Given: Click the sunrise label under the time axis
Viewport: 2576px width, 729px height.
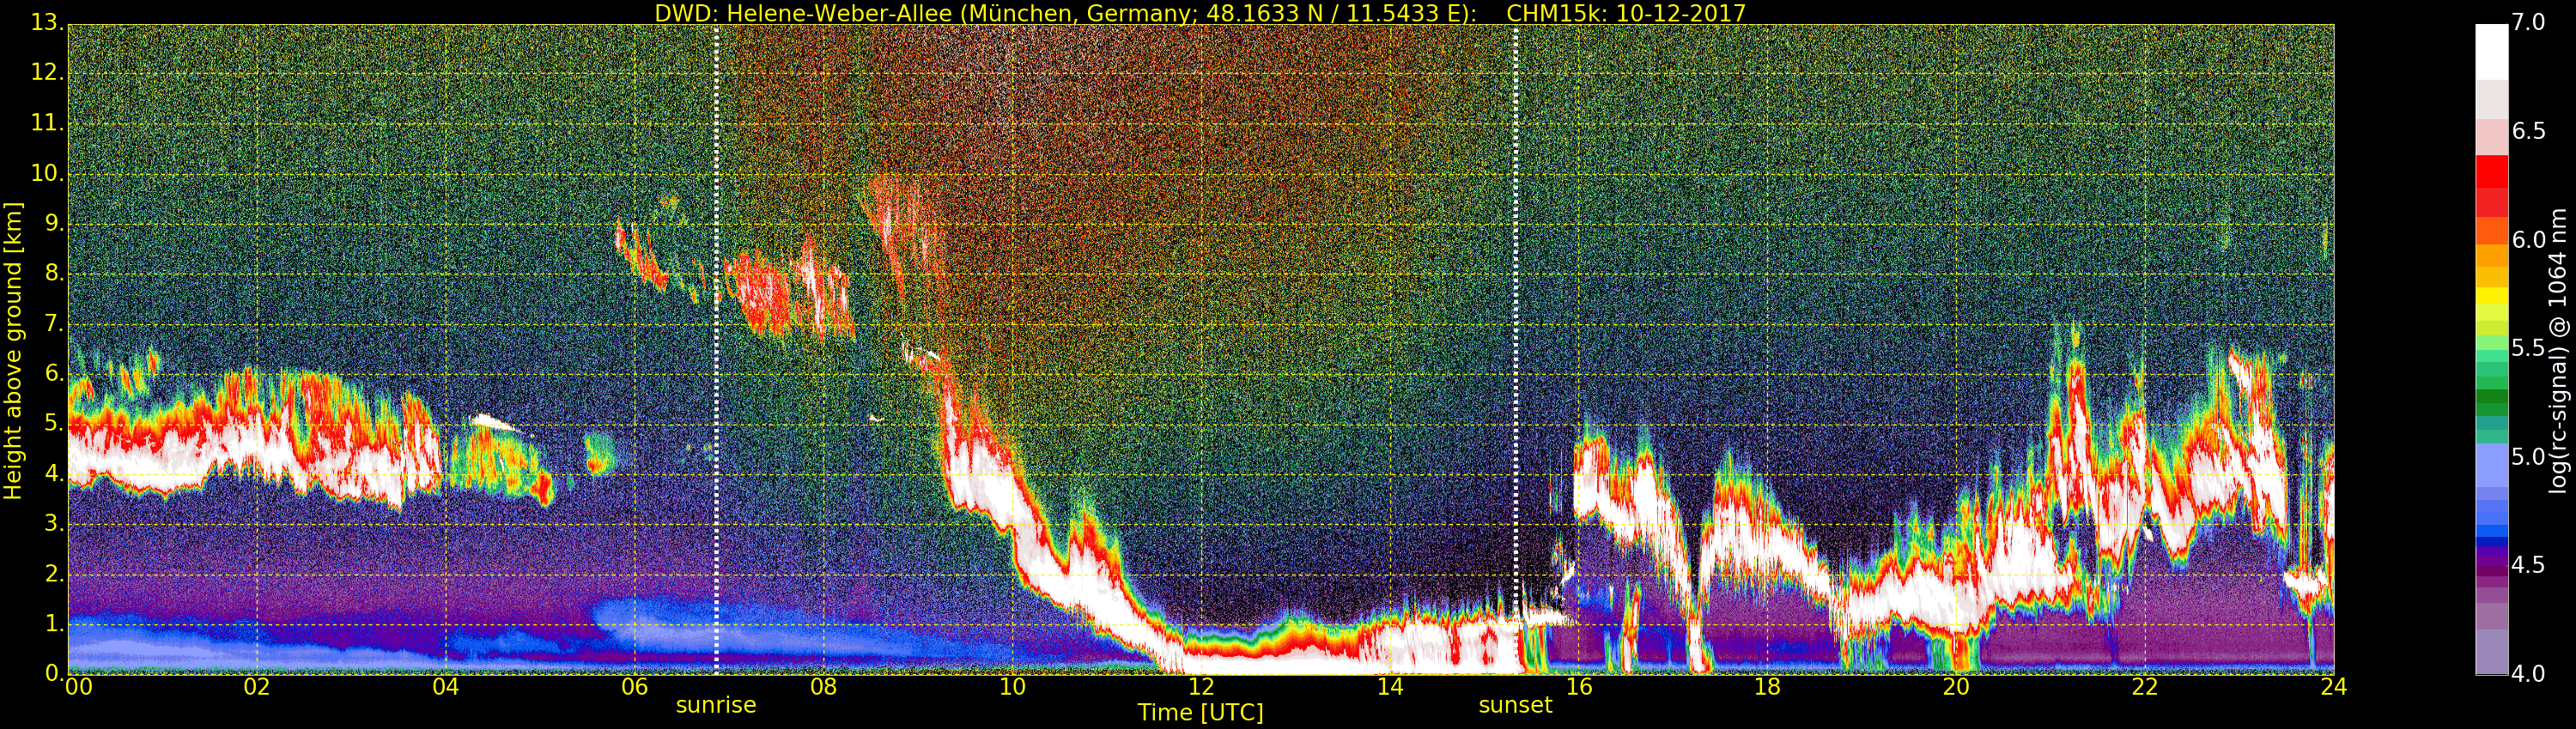Looking at the screenshot, I should 716,705.
